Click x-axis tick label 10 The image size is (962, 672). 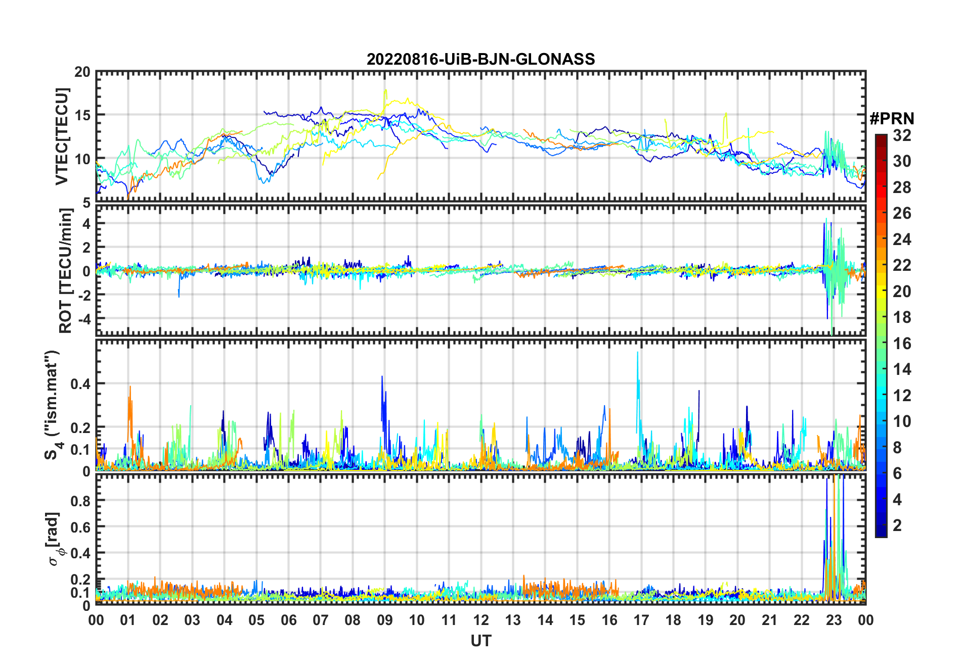pyautogui.click(x=417, y=620)
